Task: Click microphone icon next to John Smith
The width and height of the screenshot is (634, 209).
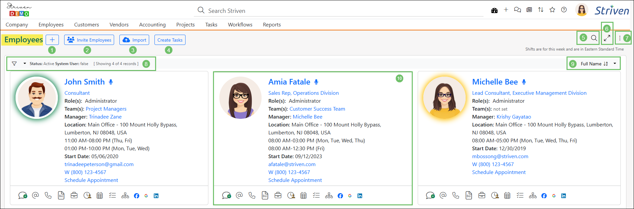Action: click(111, 82)
